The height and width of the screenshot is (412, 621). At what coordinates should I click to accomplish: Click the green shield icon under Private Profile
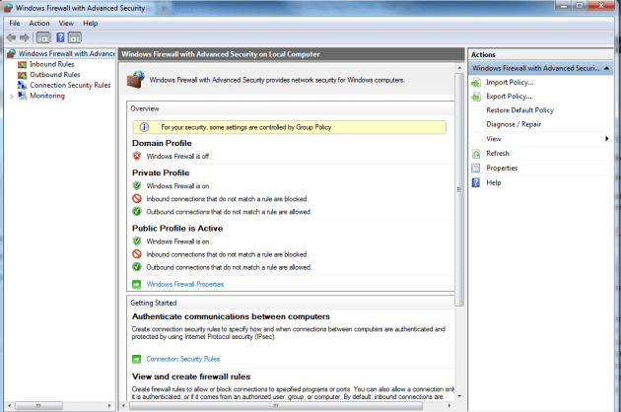137,186
